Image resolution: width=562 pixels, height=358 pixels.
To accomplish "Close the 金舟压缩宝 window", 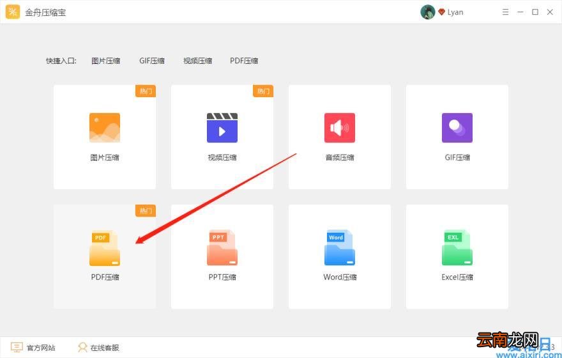I will (x=550, y=12).
